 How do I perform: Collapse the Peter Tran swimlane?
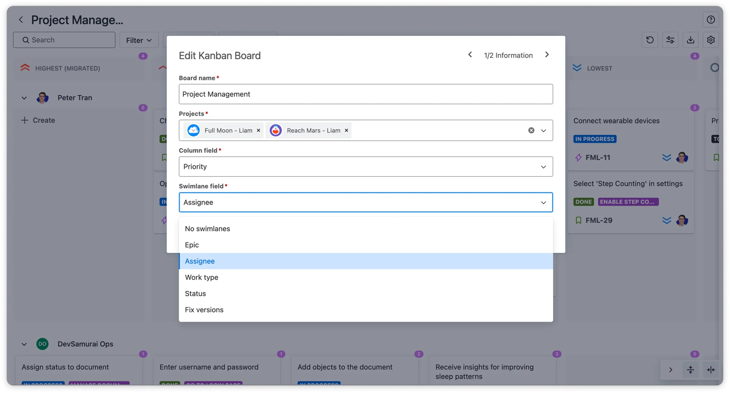click(x=24, y=98)
